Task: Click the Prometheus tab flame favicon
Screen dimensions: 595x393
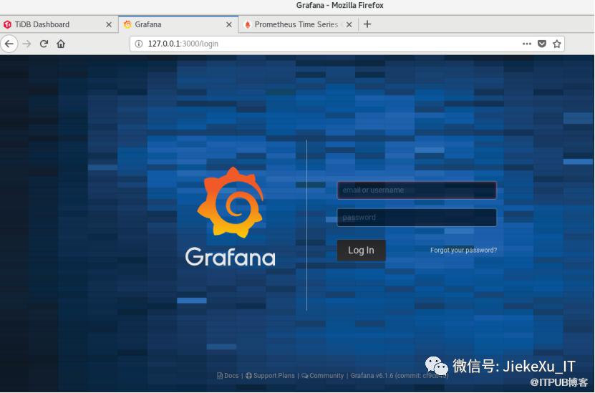Action: [248, 24]
